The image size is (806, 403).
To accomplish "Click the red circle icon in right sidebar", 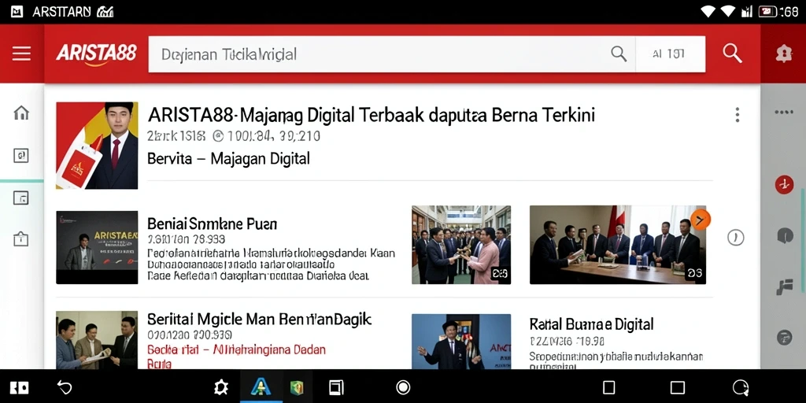I will pos(784,184).
